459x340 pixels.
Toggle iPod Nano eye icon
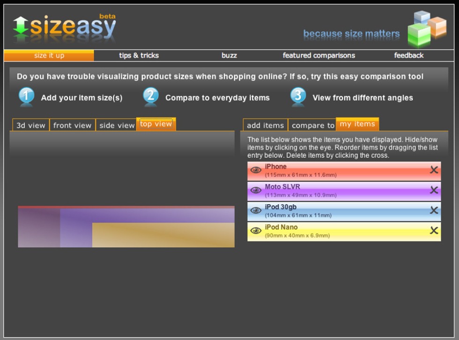point(256,231)
